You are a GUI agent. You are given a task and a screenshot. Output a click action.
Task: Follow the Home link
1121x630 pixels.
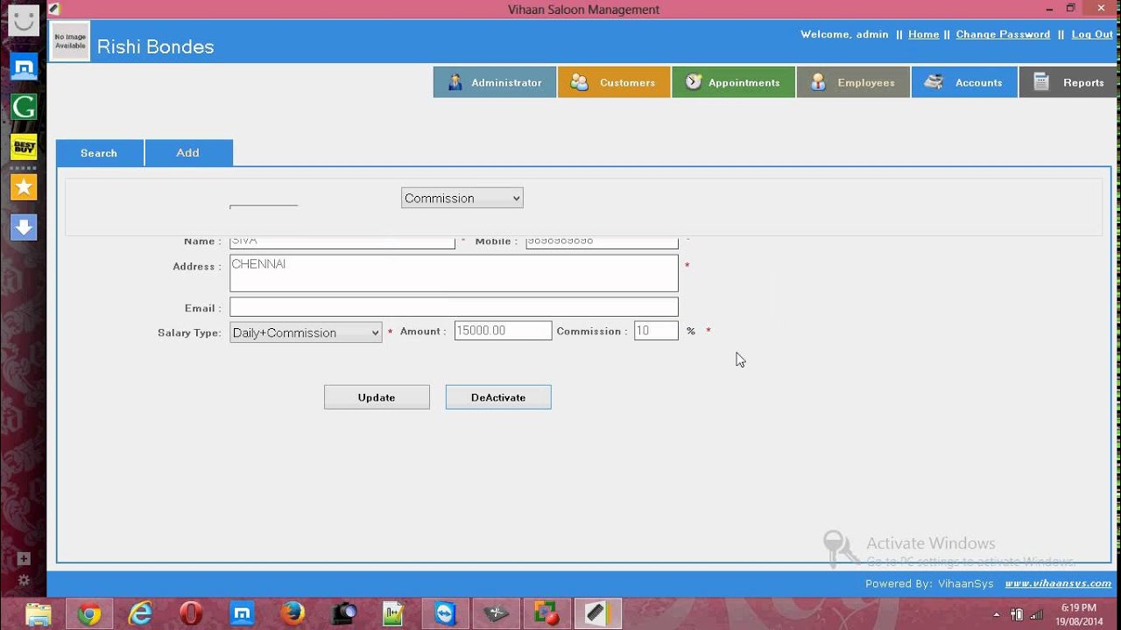point(923,34)
